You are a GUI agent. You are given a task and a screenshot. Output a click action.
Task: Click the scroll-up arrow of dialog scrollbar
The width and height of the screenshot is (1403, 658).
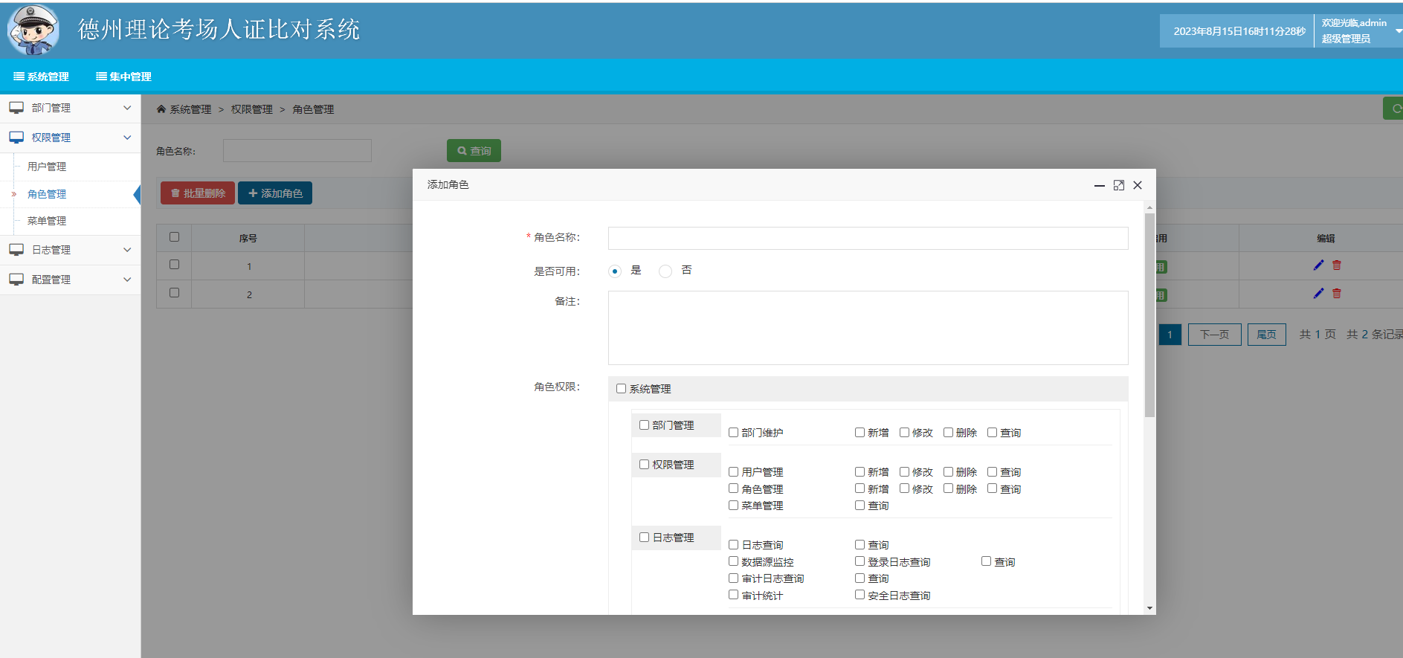pos(1150,207)
